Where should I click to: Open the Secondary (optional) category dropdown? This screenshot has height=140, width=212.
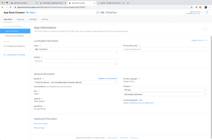pos(165,94)
